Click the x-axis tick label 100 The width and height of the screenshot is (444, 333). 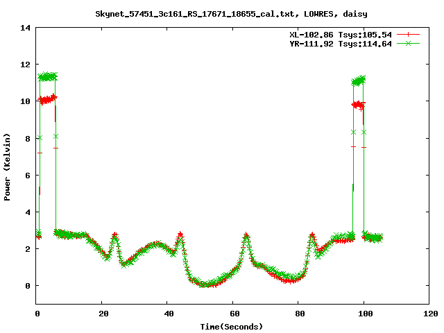coord(366,314)
